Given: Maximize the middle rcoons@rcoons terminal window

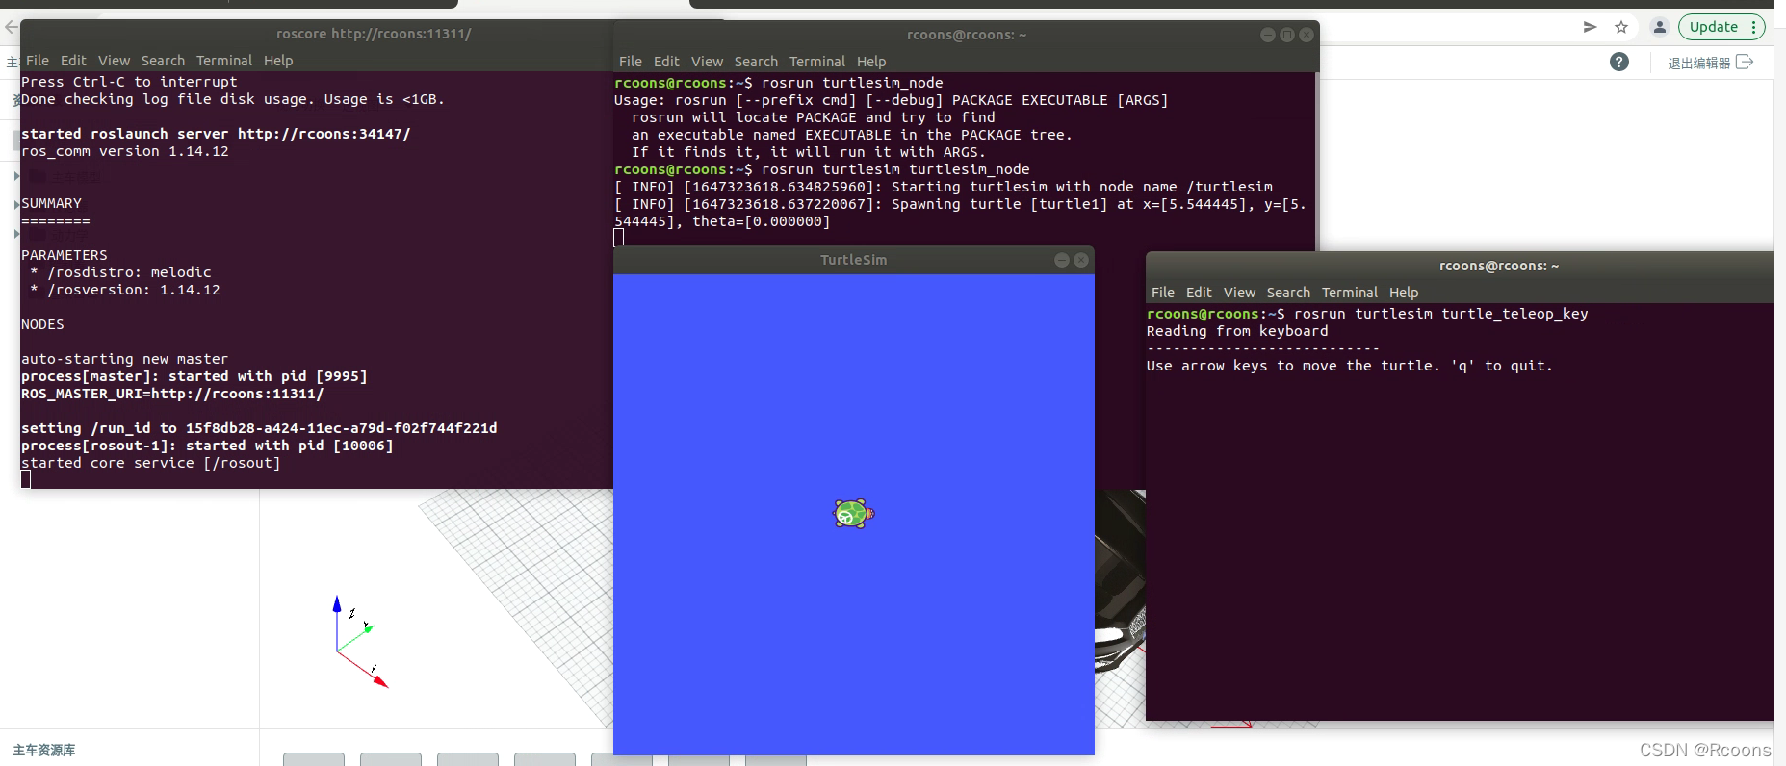Looking at the screenshot, I should click(x=1287, y=35).
